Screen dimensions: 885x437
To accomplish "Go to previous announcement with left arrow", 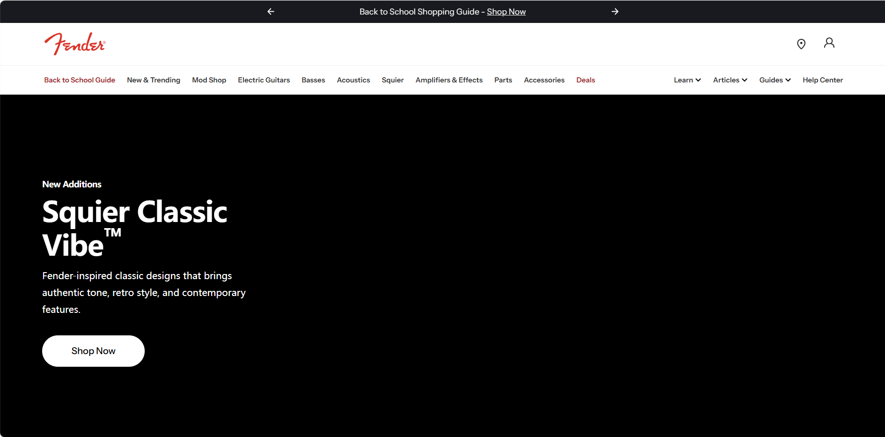I will 271,12.
